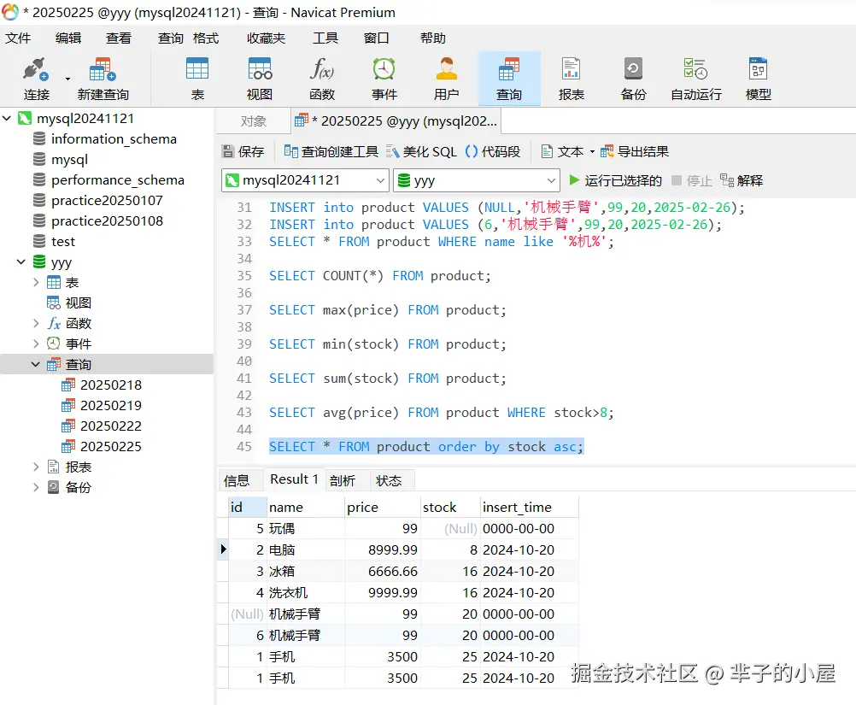Click line 45 SELECT order by statement
Screen dimensions: 856x705
coord(426,447)
